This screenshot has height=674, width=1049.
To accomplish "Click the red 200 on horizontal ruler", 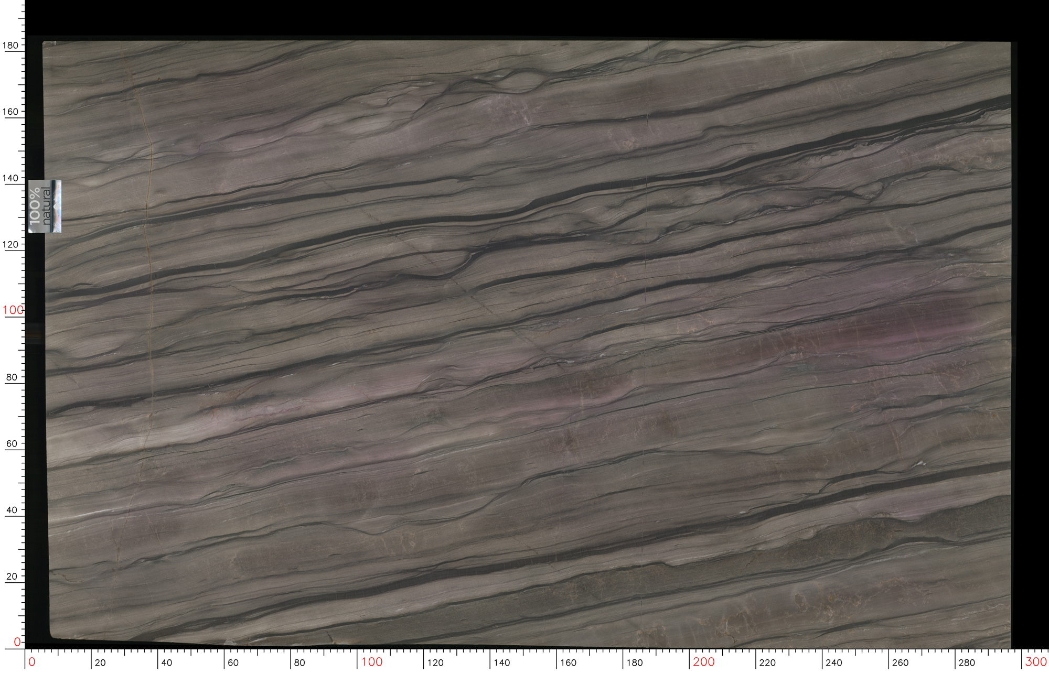I will (x=704, y=662).
